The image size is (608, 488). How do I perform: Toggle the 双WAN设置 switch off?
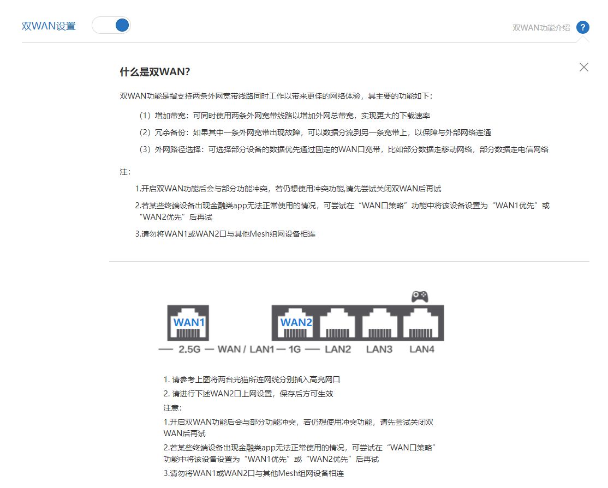point(111,26)
